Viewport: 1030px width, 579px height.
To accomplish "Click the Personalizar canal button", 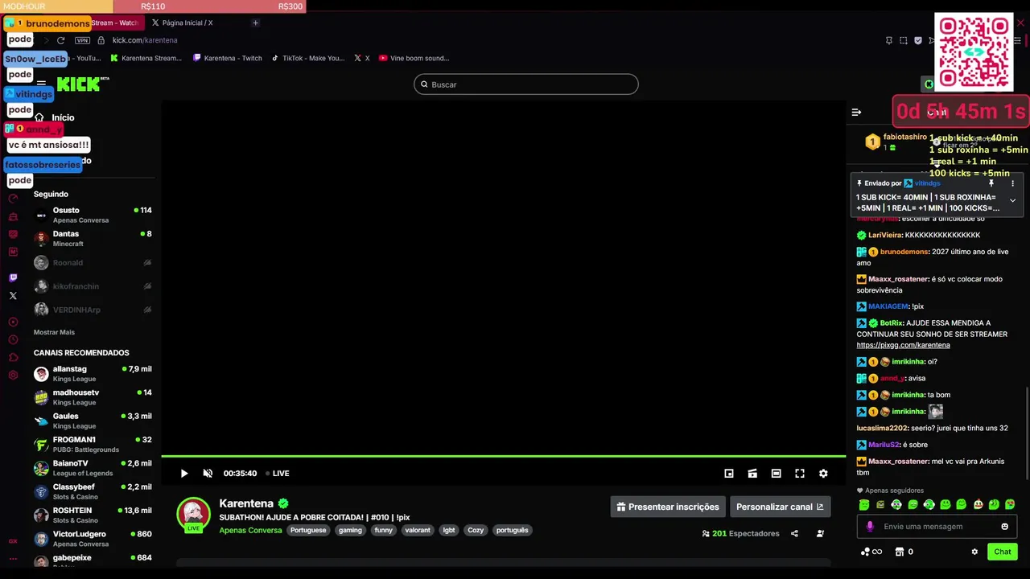I will point(780,507).
